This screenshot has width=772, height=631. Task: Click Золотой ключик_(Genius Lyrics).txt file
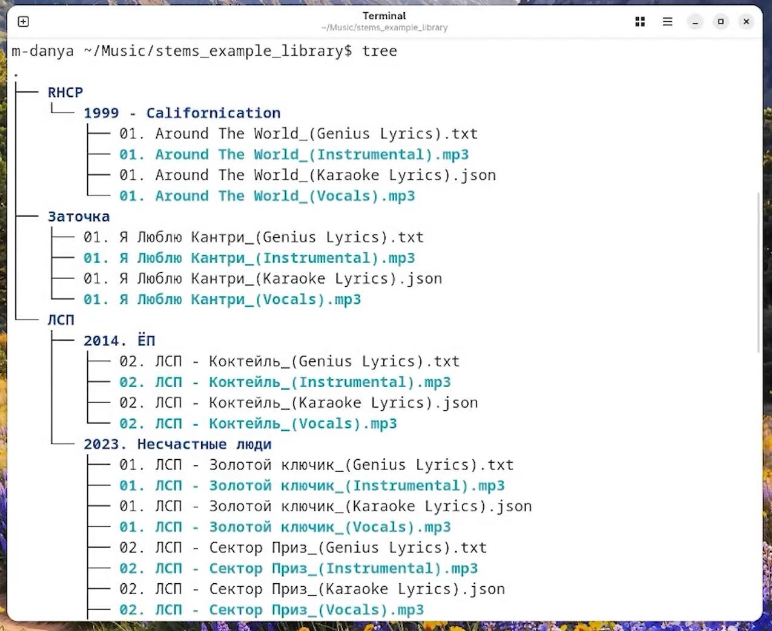tap(316, 465)
